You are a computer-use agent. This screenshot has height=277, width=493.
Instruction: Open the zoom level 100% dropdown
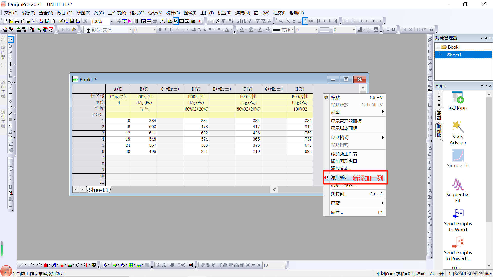click(x=111, y=21)
